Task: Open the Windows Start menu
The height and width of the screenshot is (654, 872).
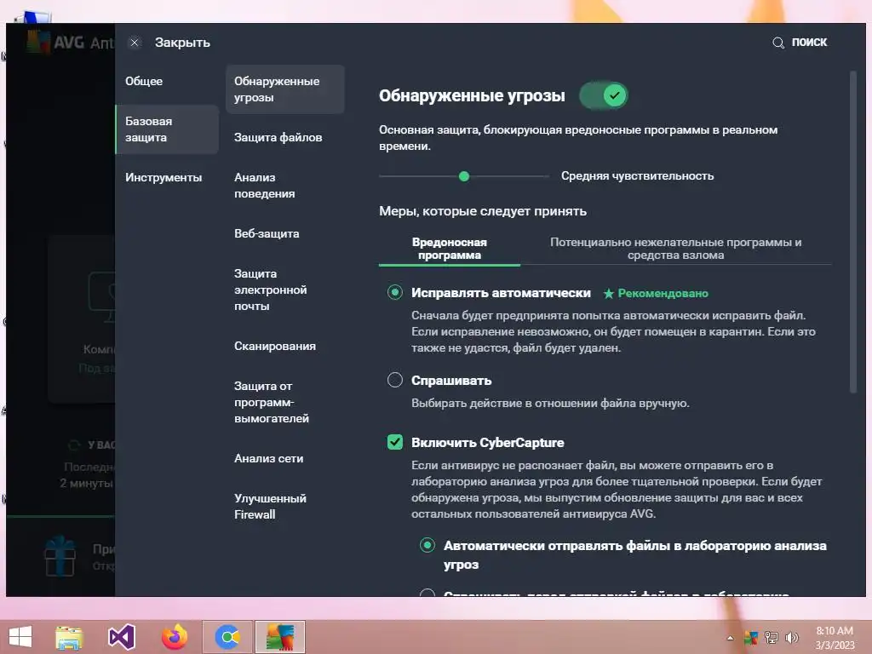Action: pyautogui.click(x=20, y=637)
